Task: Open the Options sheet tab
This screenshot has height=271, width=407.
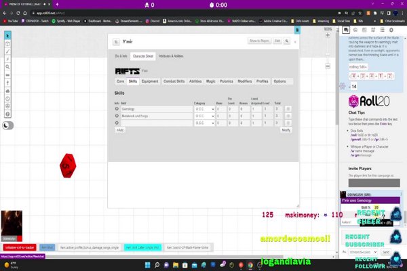Action: 279,81
